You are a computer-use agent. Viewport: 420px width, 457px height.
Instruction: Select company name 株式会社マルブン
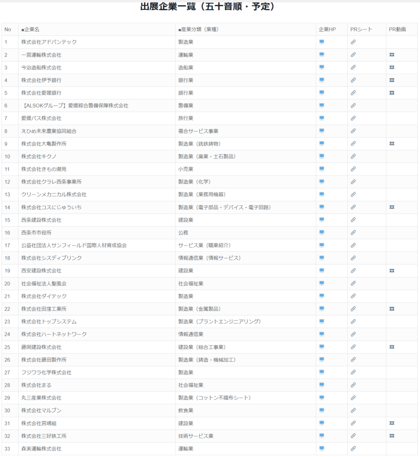(41, 411)
